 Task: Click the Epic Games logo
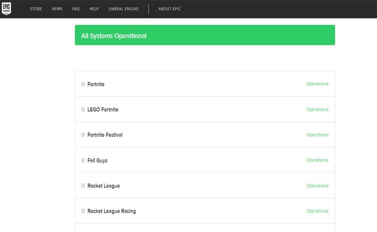click(6, 9)
